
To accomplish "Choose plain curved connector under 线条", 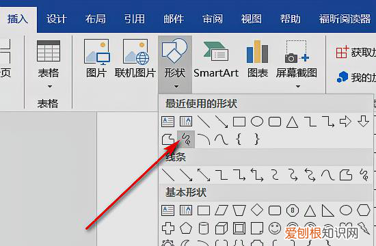I will point(275,175).
